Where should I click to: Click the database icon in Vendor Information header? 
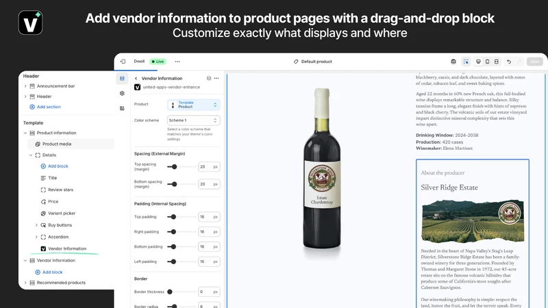[x=209, y=78]
